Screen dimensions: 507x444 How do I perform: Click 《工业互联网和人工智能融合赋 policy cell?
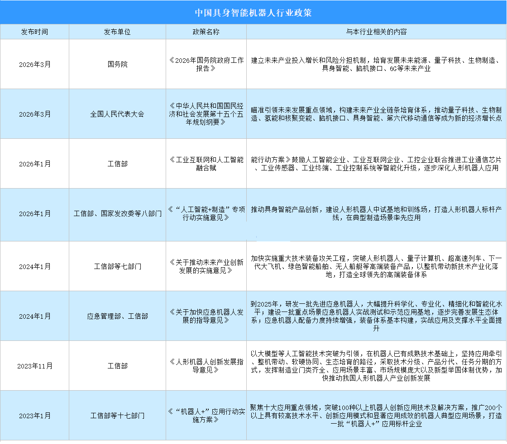click(x=206, y=164)
